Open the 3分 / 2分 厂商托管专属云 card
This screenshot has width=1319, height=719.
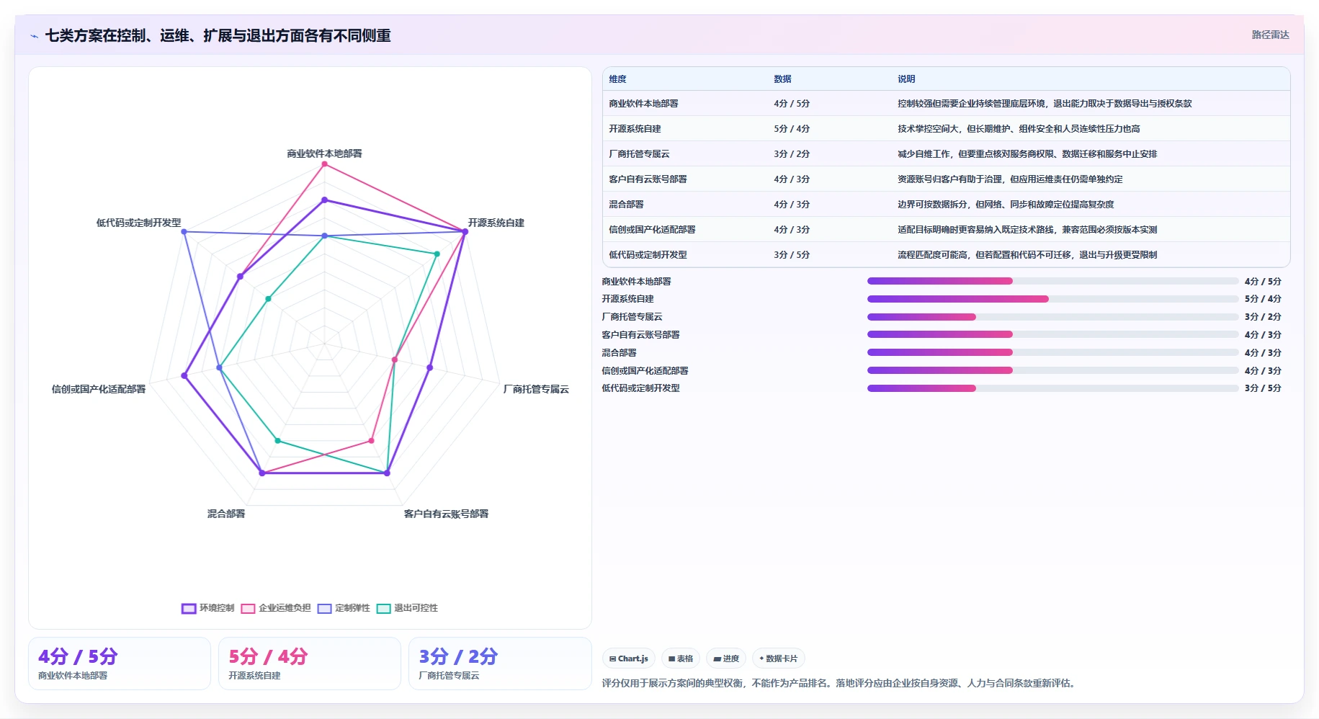point(500,664)
